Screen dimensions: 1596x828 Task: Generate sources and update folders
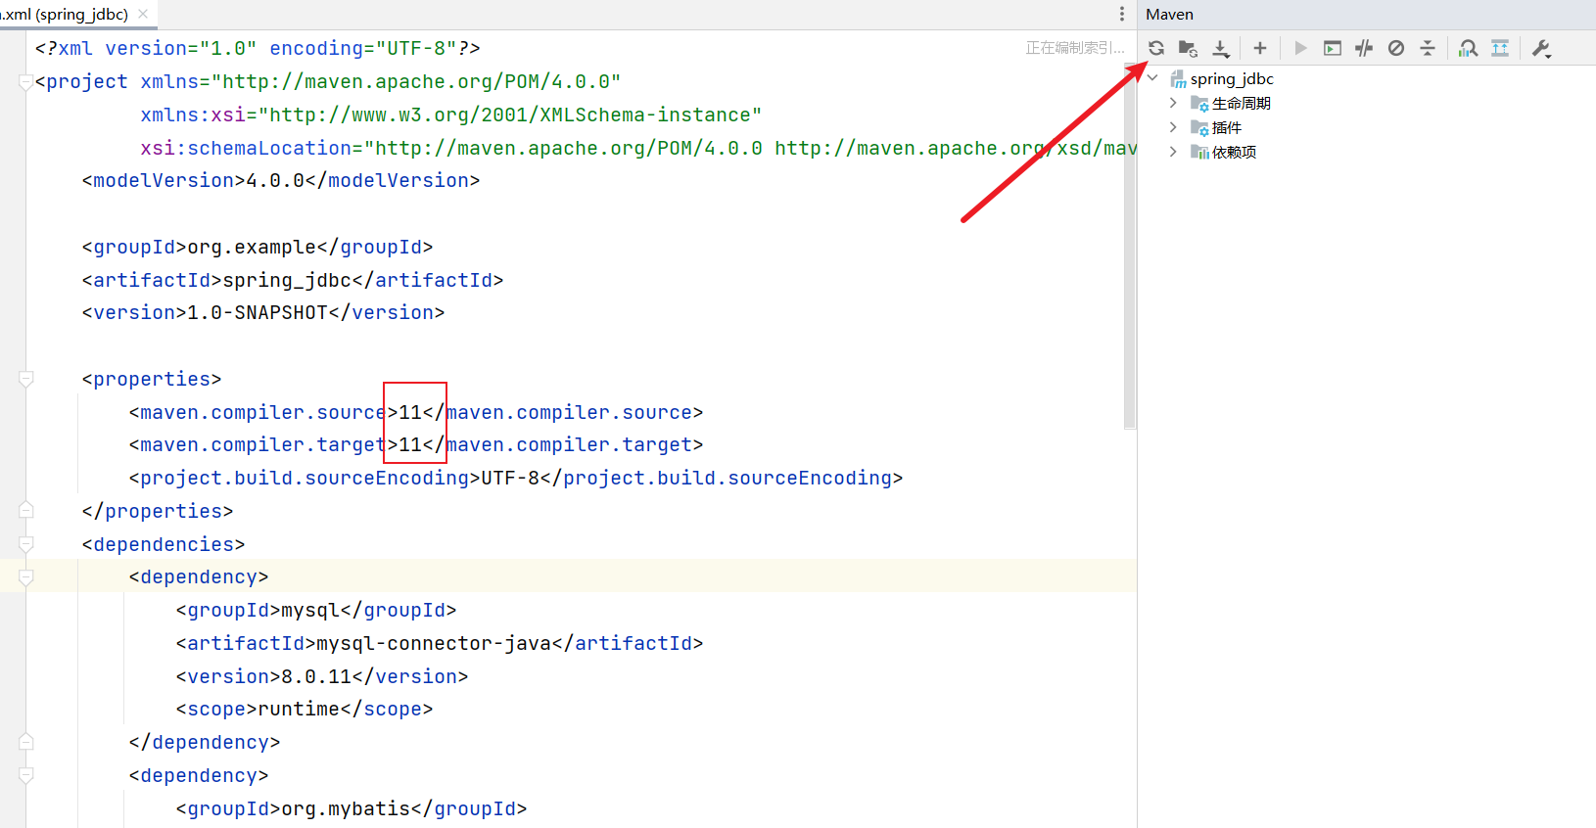click(x=1188, y=48)
